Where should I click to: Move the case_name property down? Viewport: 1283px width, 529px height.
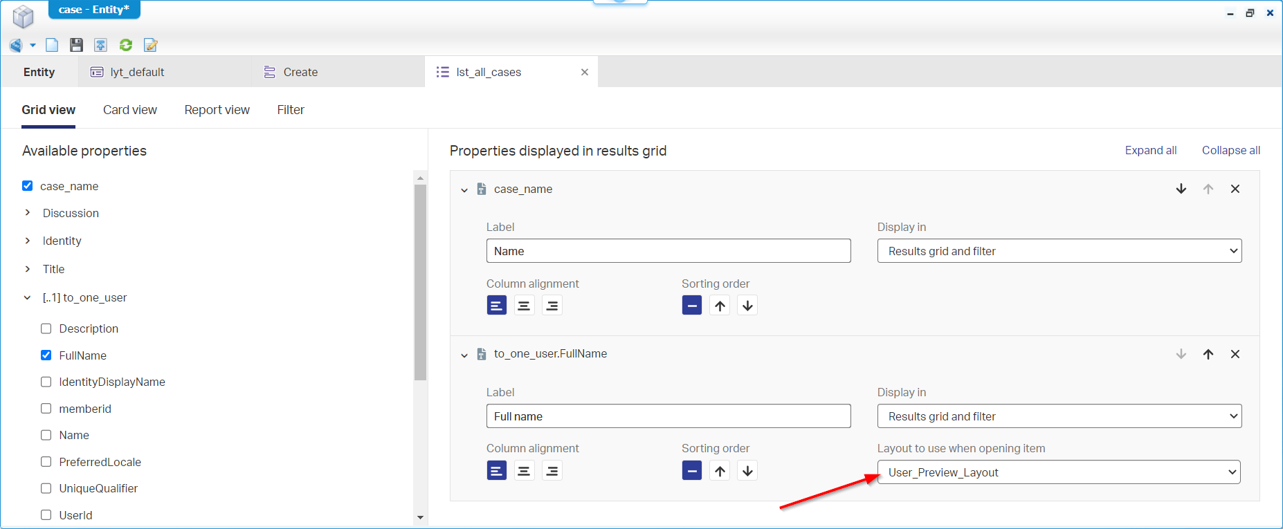coord(1181,189)
